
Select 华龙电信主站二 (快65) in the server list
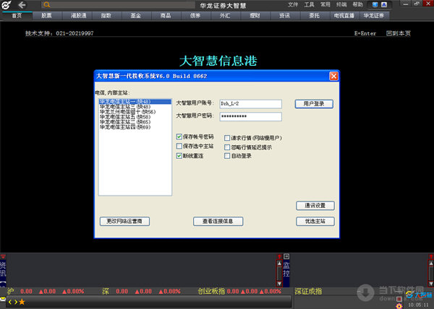tap(135, 122)
